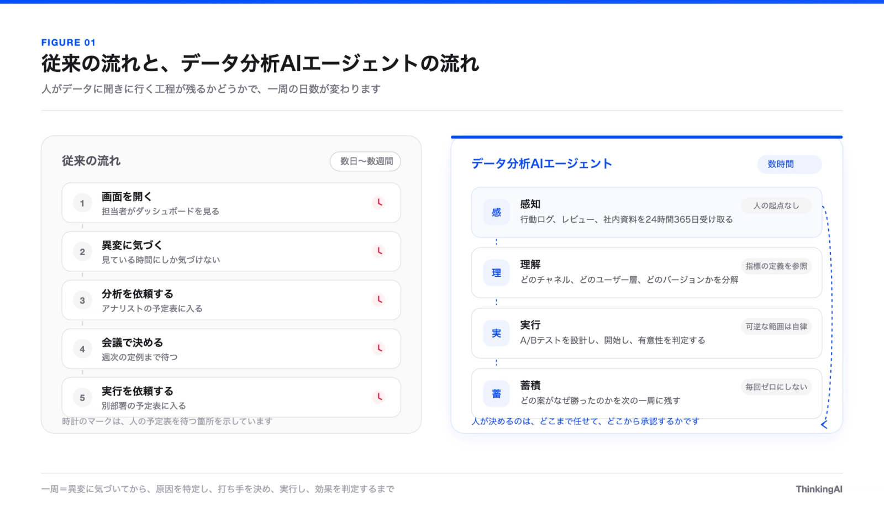
Task: Click the text A/Bテストを設計し、開始し、有意性を判定する
Action: pyautogui.click(x=613, y=341)
